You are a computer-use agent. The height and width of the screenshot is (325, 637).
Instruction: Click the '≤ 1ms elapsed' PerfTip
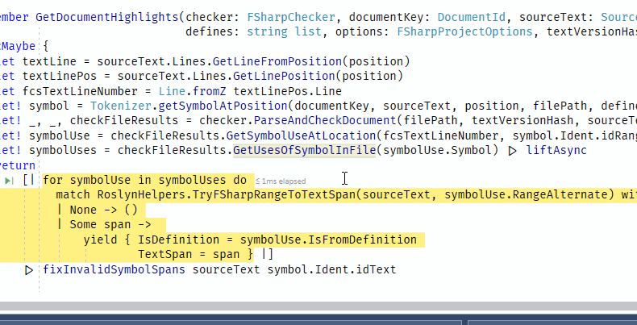(281, 181)
